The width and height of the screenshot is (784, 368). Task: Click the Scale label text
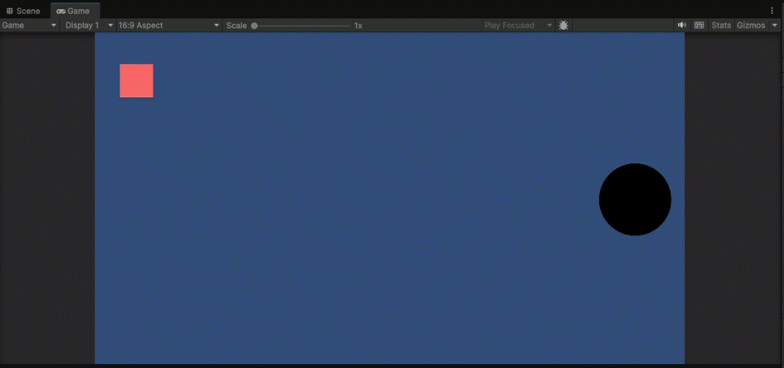pos(236,25)
